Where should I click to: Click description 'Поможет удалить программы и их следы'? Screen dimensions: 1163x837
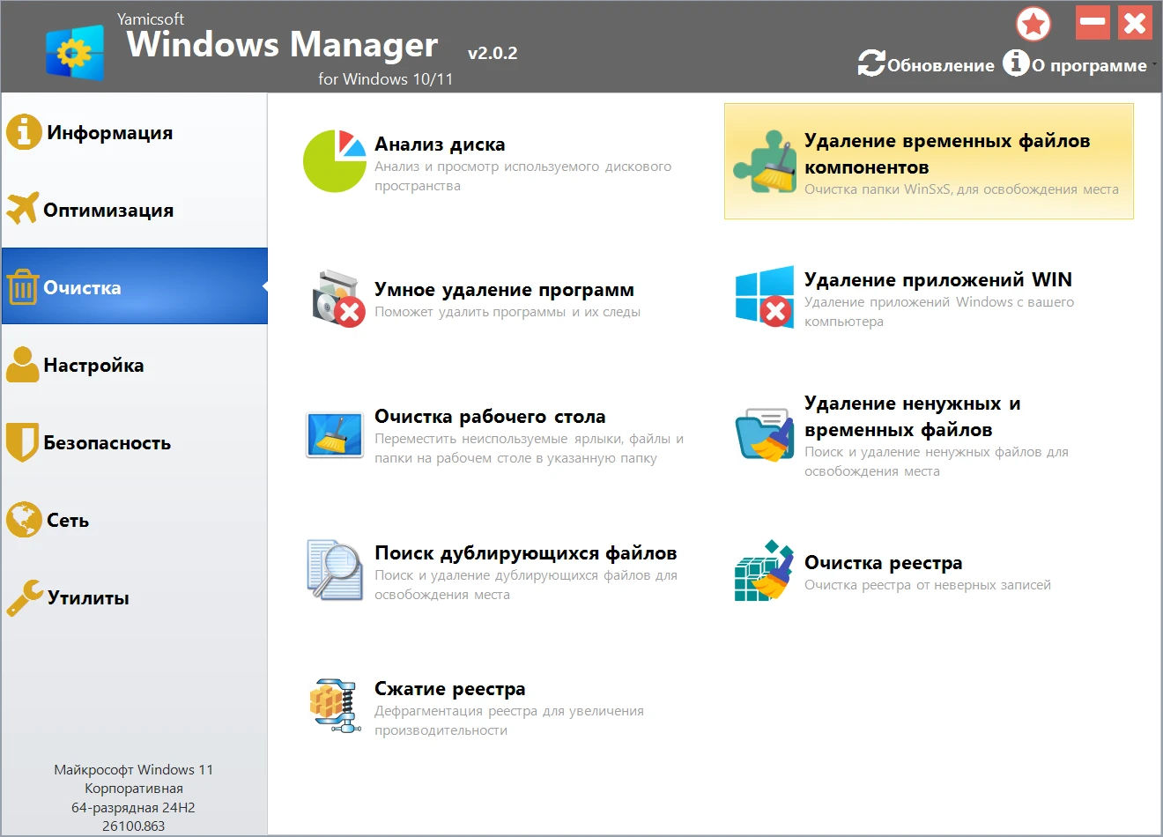point(507,312)
